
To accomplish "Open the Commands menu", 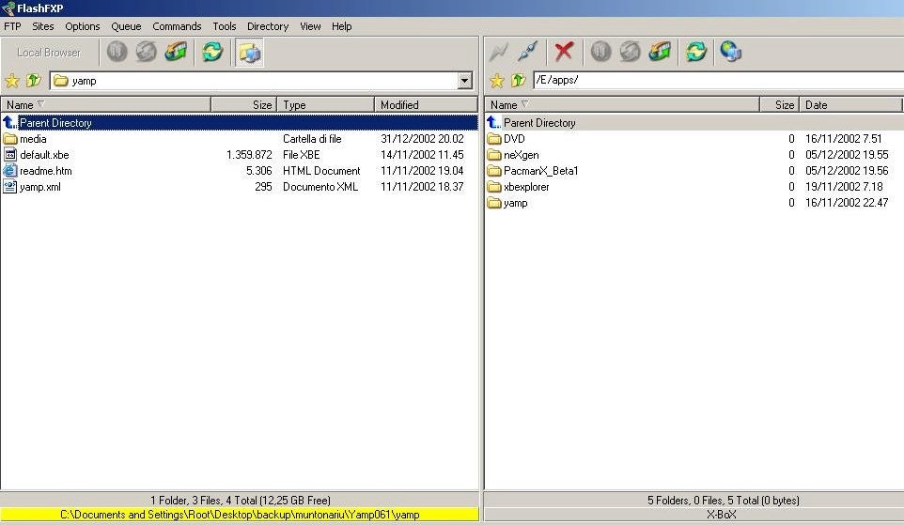I will pyautogui.click(x=177, y=26).
